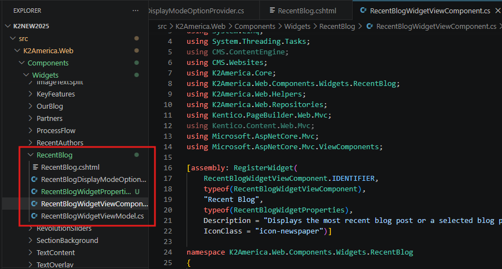Open Explorer panel more actions ellipsis
The image size is (502, 269).
pyautogui.click(x=135, y=11)
